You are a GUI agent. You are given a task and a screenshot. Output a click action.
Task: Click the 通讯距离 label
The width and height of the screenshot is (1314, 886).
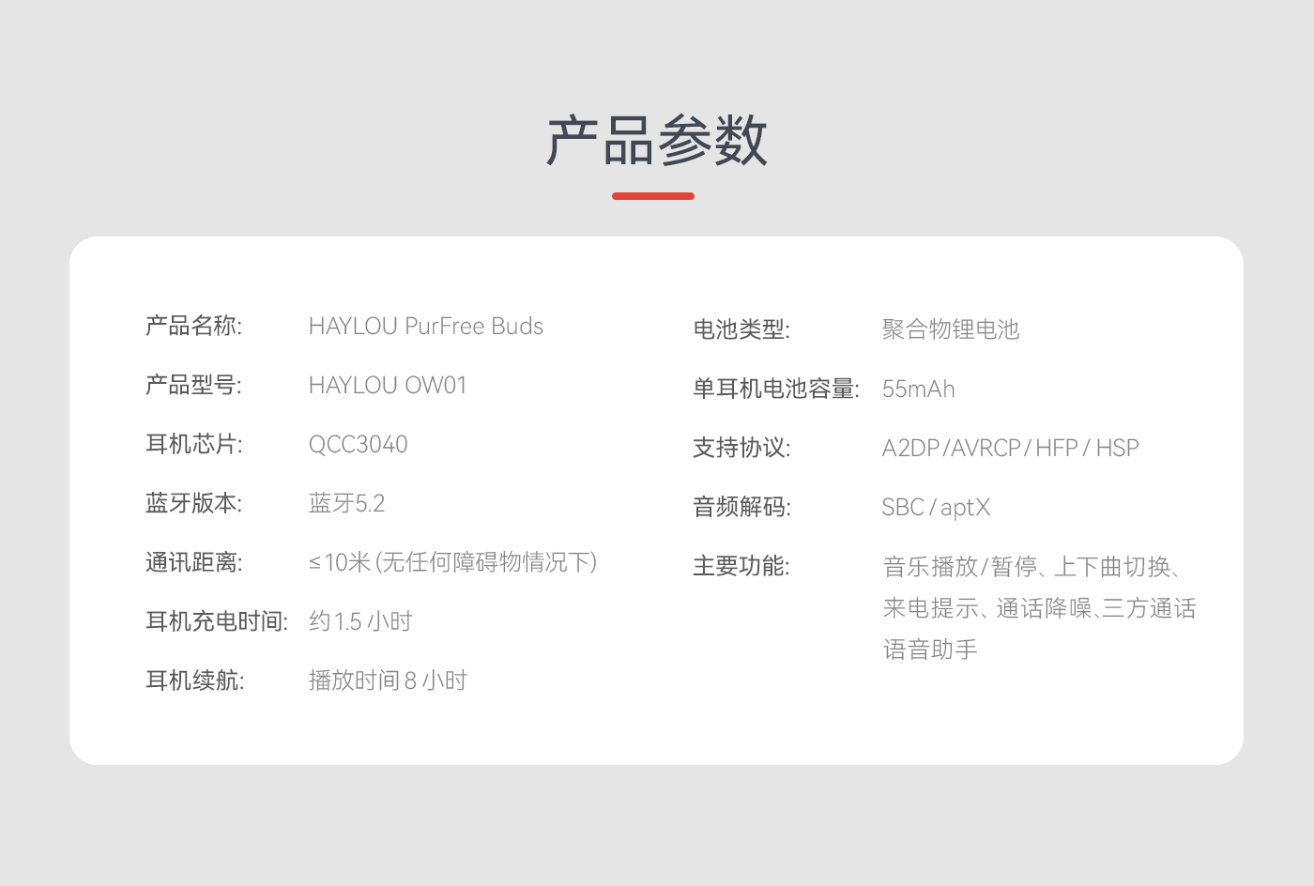(193, 562)
